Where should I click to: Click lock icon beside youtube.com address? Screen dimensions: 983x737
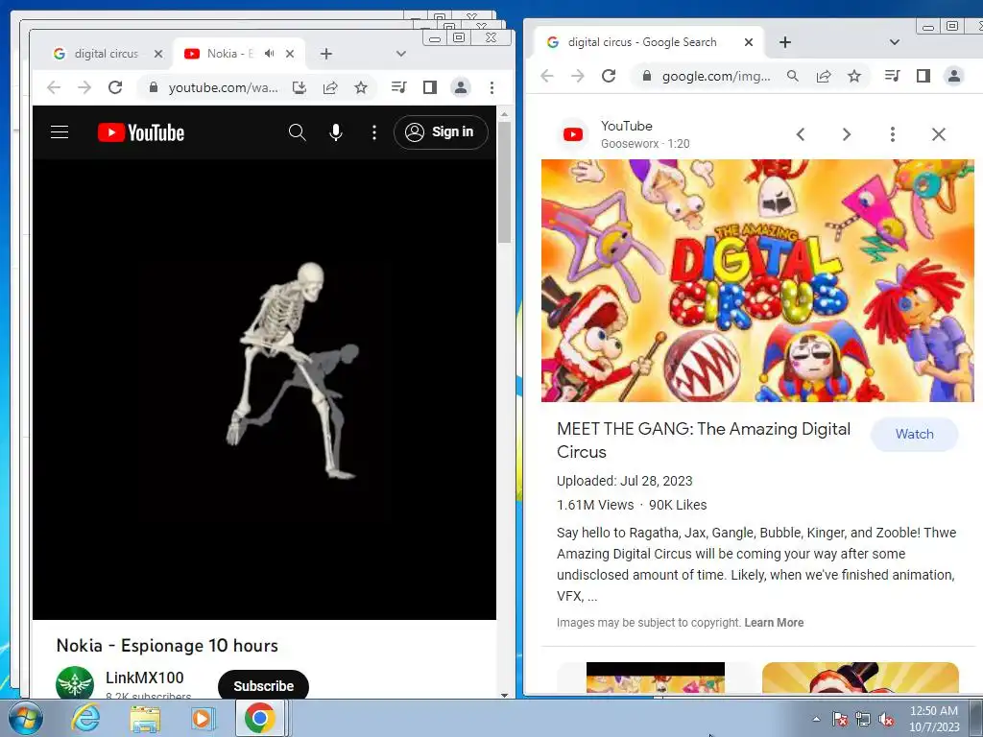click(153, 87)
